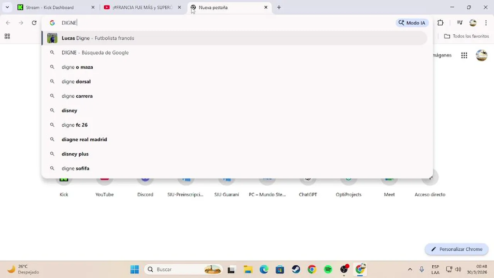The width and height of the screenshot is (494, 278).
Task: Open the Google account avatar on page
Action: [x=482, y=55]
